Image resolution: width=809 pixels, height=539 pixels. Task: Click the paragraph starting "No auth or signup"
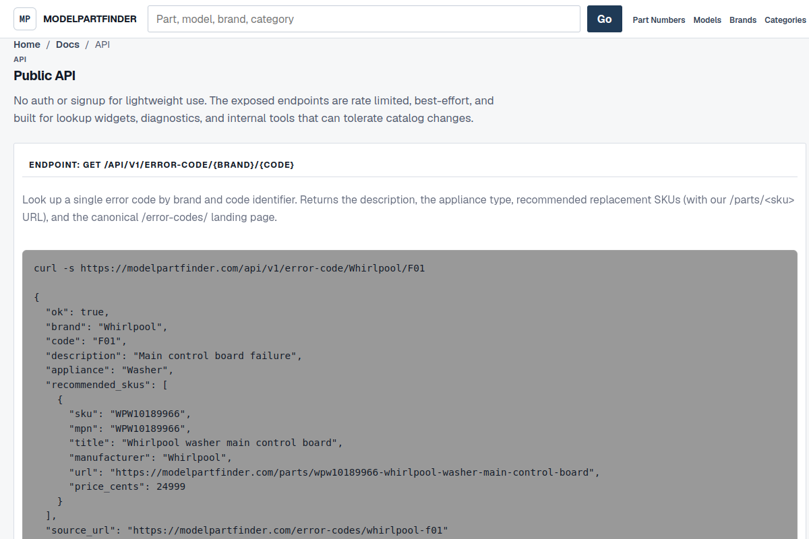click(x=253, y=109)
